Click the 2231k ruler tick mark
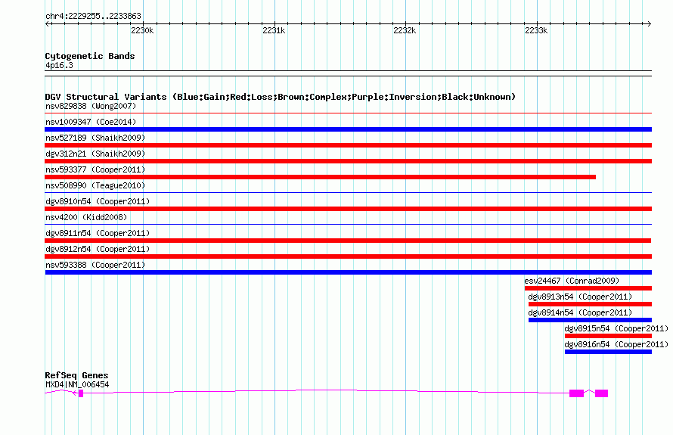Image resolution: width=673 pixels, height=435 pixels. pyautogui.click(x=274, y=24)
